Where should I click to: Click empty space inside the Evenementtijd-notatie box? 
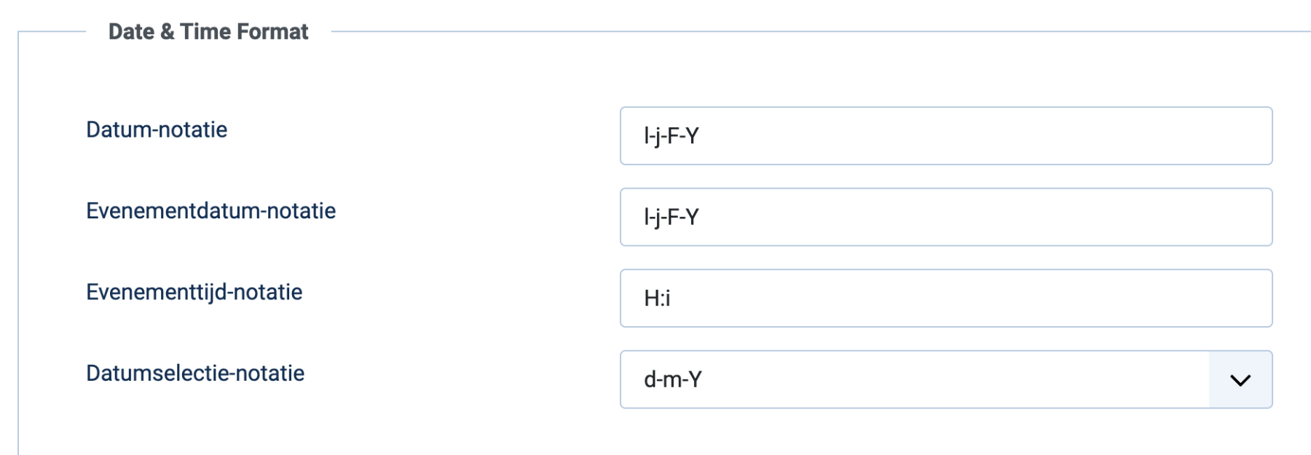pos(1020,298)
